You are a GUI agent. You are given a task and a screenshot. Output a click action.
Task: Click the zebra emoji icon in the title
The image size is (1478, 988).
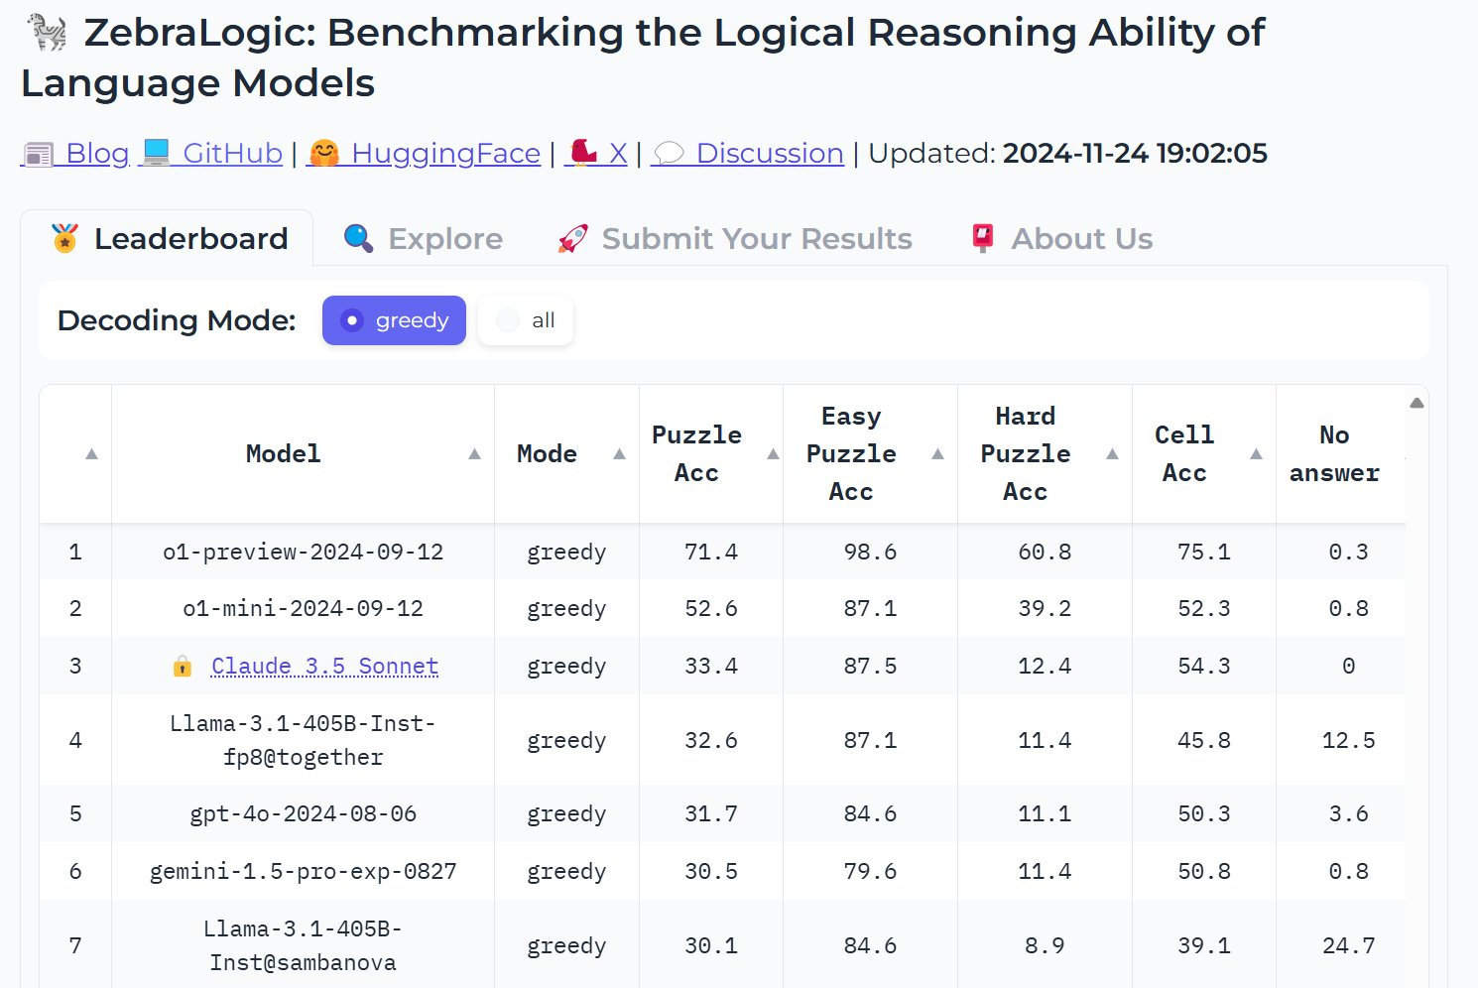[x=47, y=33]
